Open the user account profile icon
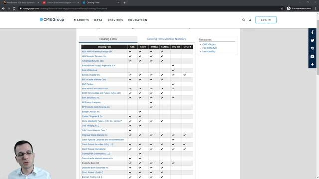Image resolution: width=319 pixels, height=179 pixels. (x=250, y=20)
